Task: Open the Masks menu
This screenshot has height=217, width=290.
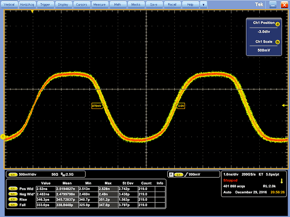Action: tap(136, 5)
